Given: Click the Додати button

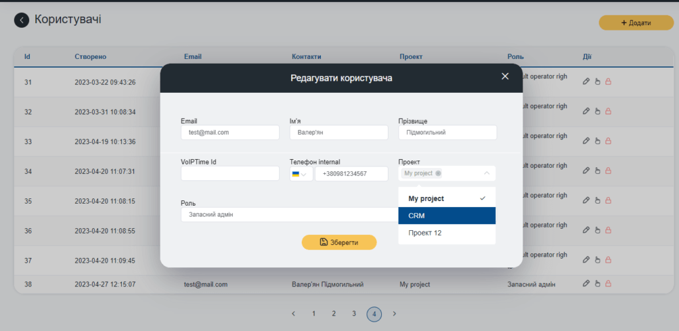Looking at the screenshot, I should 636,23.
